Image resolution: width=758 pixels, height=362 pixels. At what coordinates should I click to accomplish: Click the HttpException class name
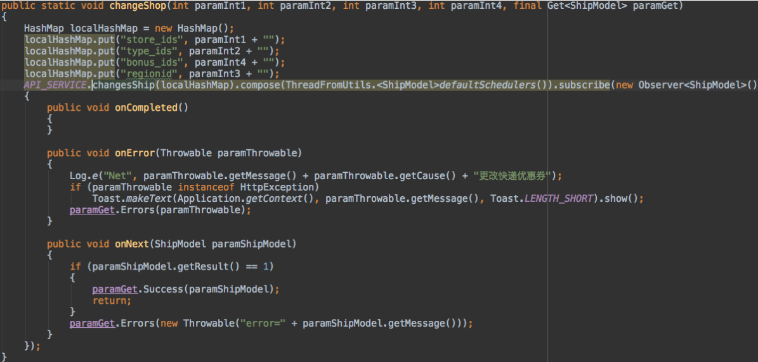point(277,187)
